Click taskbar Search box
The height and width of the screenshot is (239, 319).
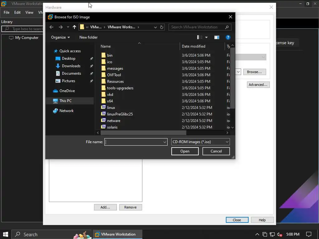(x=52, y=234)
